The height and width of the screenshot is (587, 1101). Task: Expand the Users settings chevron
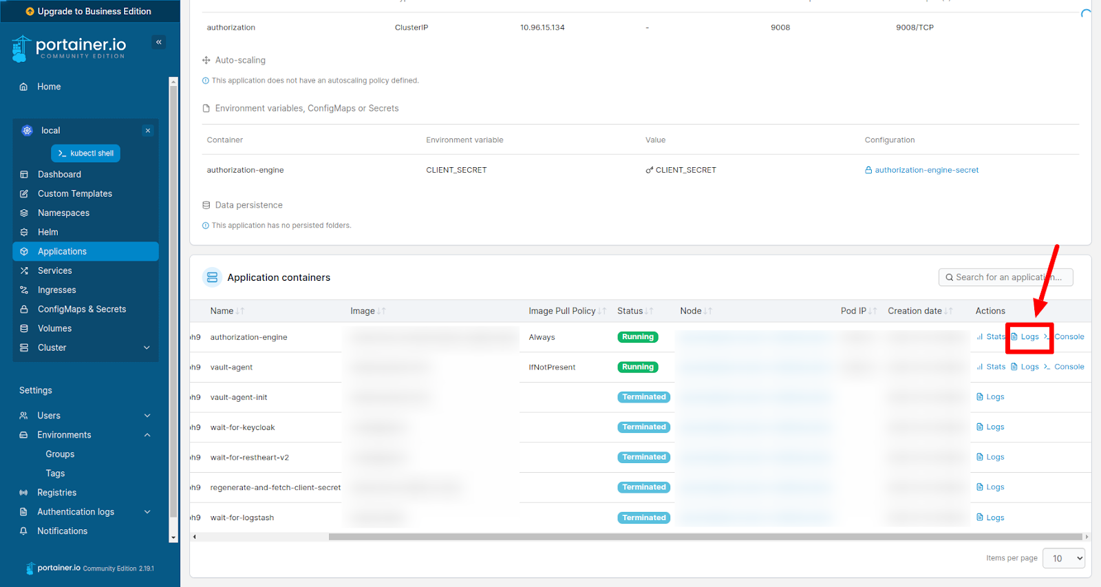pyautogui.click(x=147, y=416)
